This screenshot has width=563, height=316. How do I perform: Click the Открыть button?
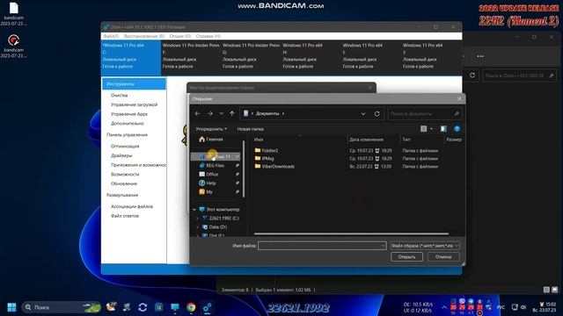pos(406,257)
